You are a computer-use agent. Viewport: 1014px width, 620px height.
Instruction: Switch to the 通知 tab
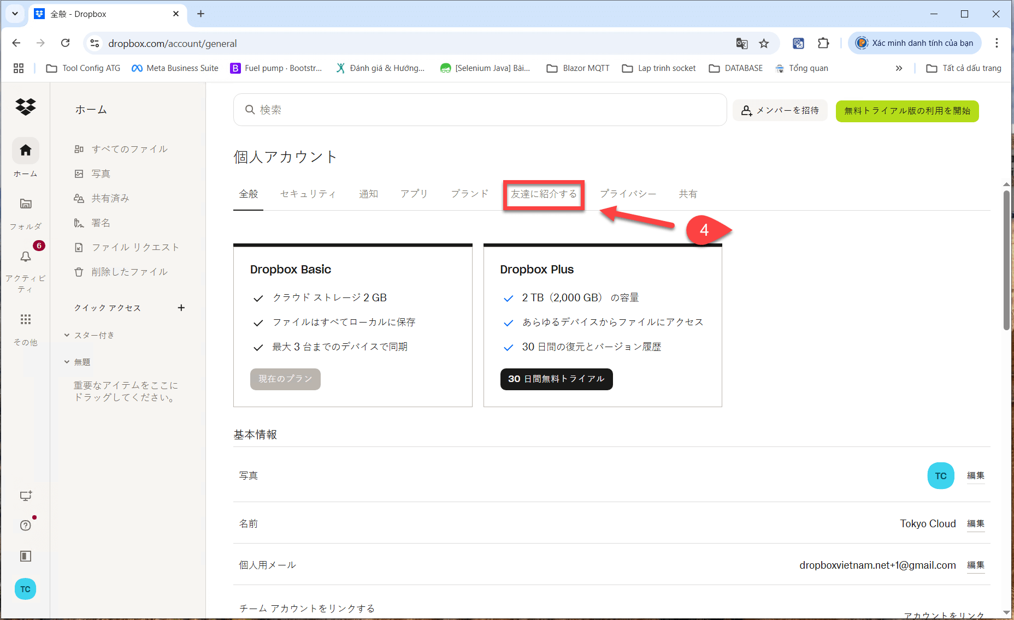point(368,194)
